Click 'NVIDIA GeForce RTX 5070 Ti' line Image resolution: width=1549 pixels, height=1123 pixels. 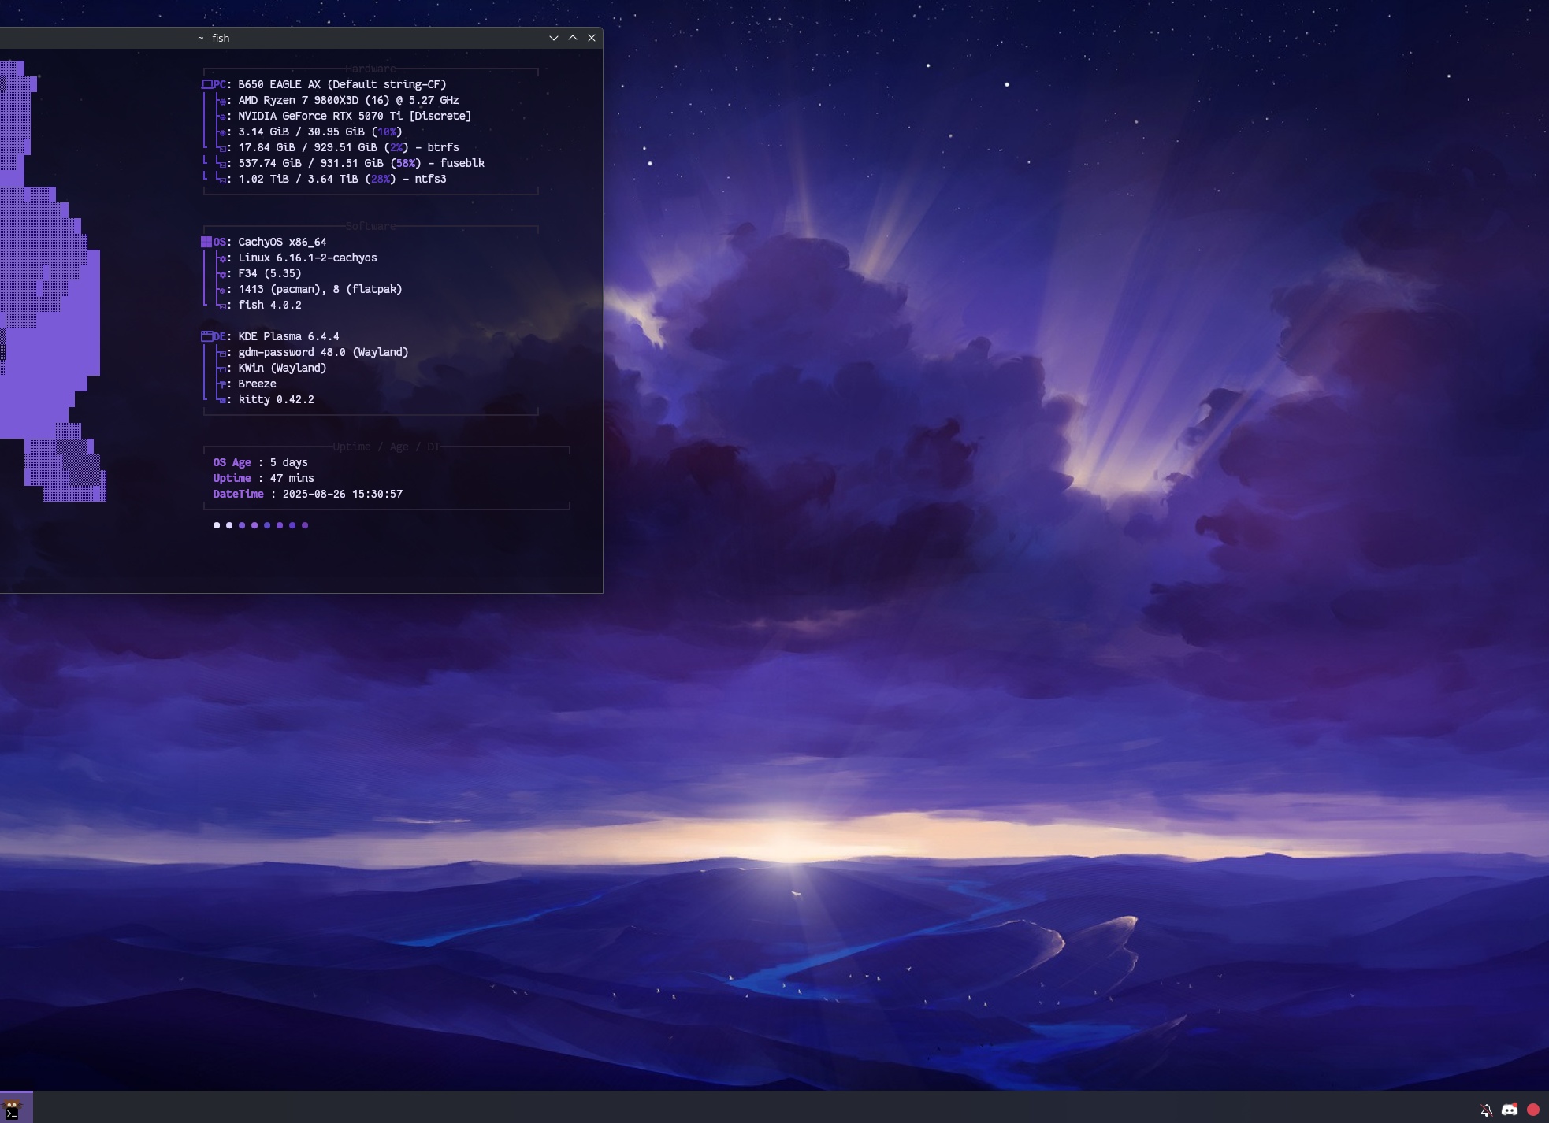355,116
